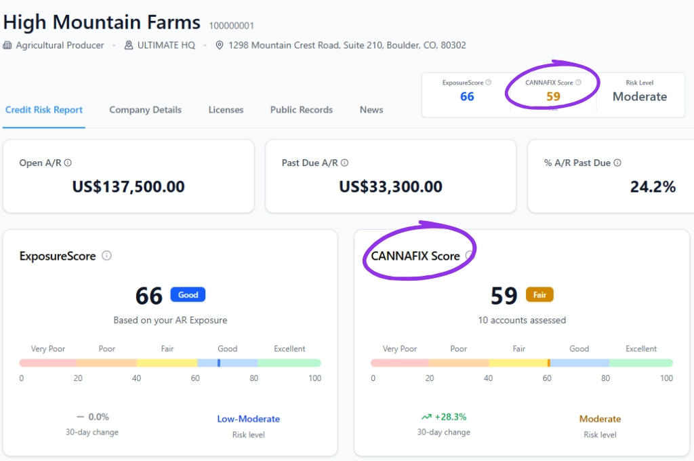Click the ExposureScore gauge marker at 66
Screen dimensions: 694x461
[x=219, y=363]
